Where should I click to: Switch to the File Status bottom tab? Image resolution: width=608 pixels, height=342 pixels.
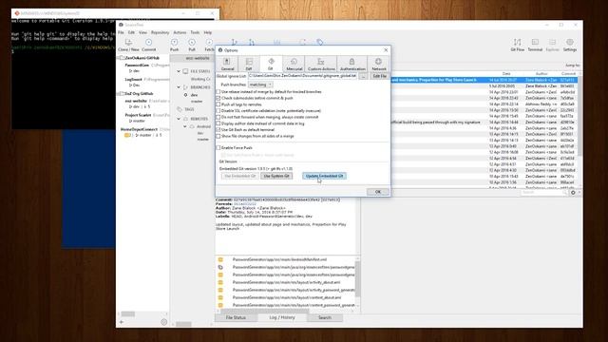(236, 317)
